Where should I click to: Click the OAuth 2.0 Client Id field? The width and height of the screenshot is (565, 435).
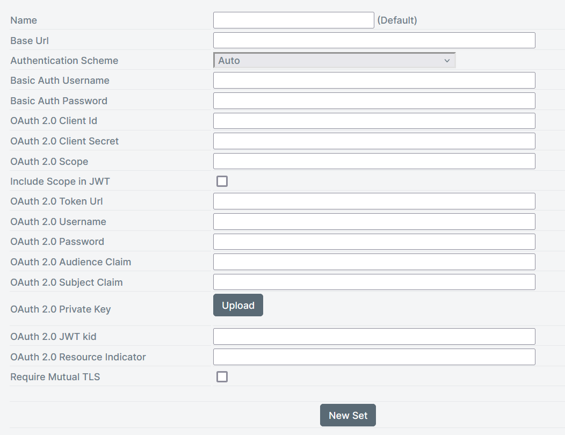pyautogui.click(x=374, y=121)
